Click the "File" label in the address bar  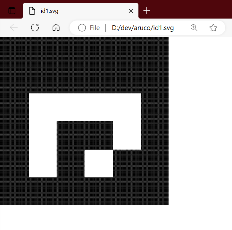pos(95,28)
